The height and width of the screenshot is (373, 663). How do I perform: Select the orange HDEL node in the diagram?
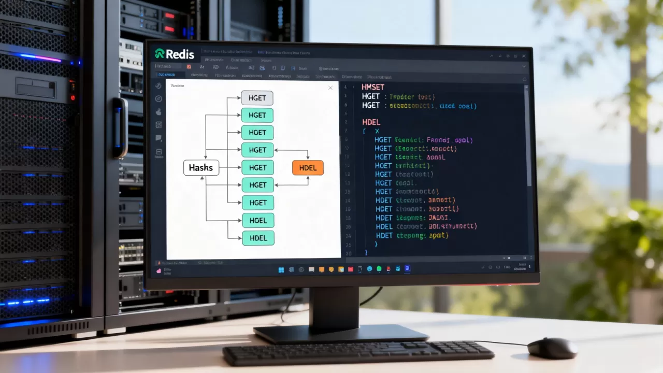click(308, 167)
